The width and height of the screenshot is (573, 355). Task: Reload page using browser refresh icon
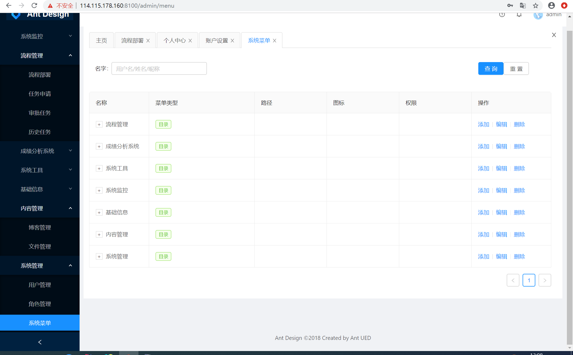34,6
